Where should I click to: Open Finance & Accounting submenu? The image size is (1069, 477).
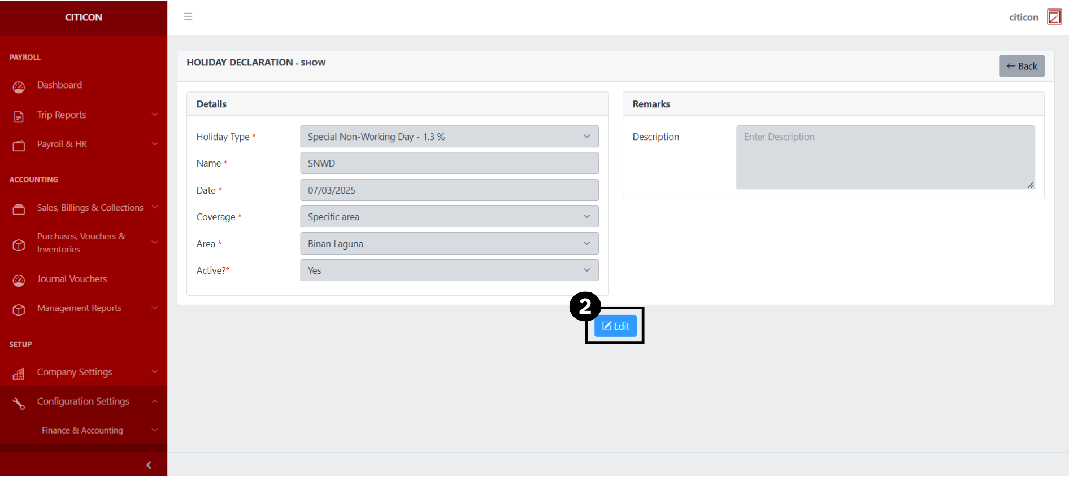(82, 430)
